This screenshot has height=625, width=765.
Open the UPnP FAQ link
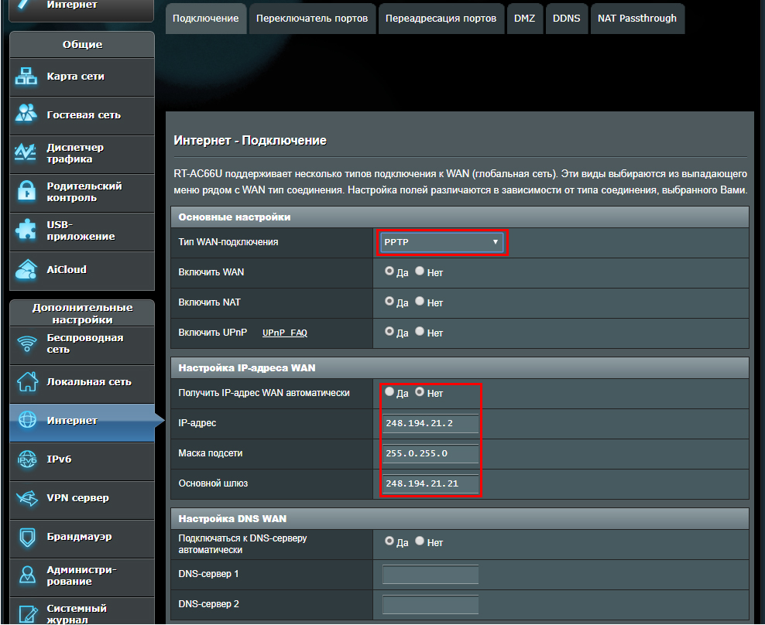tap(285, 333)
